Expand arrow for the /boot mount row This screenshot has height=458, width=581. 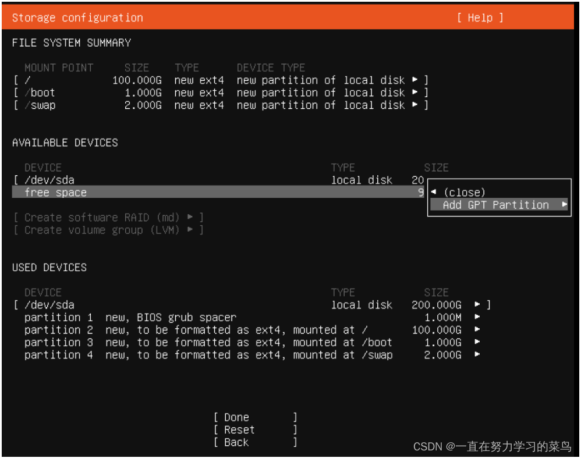(415, 92)
